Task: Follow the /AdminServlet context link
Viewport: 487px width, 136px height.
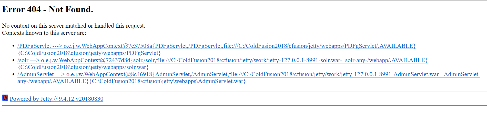Action: click(36, 74)
